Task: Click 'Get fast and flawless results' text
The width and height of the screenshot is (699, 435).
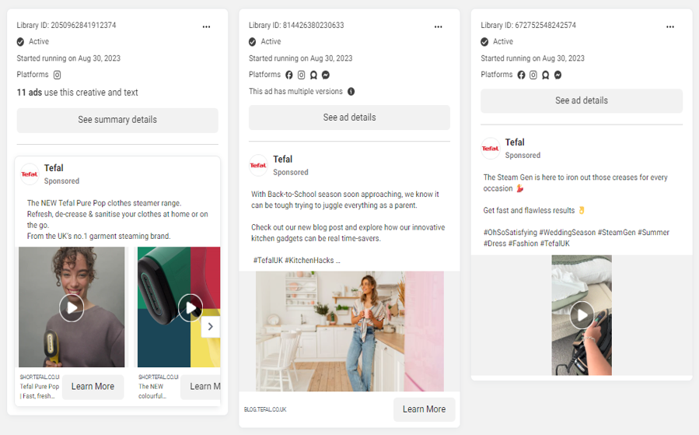Action: tap(529, 211)
